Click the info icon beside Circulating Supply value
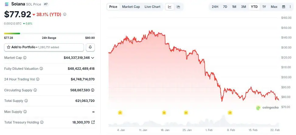 (x=93, y=90)
